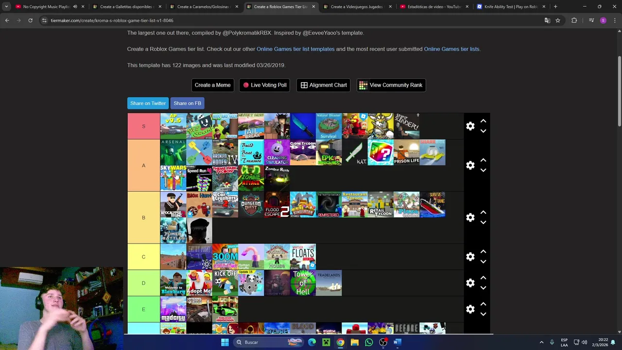
Task: Open the Windows Start menu
Action: (x=225, y=342)
